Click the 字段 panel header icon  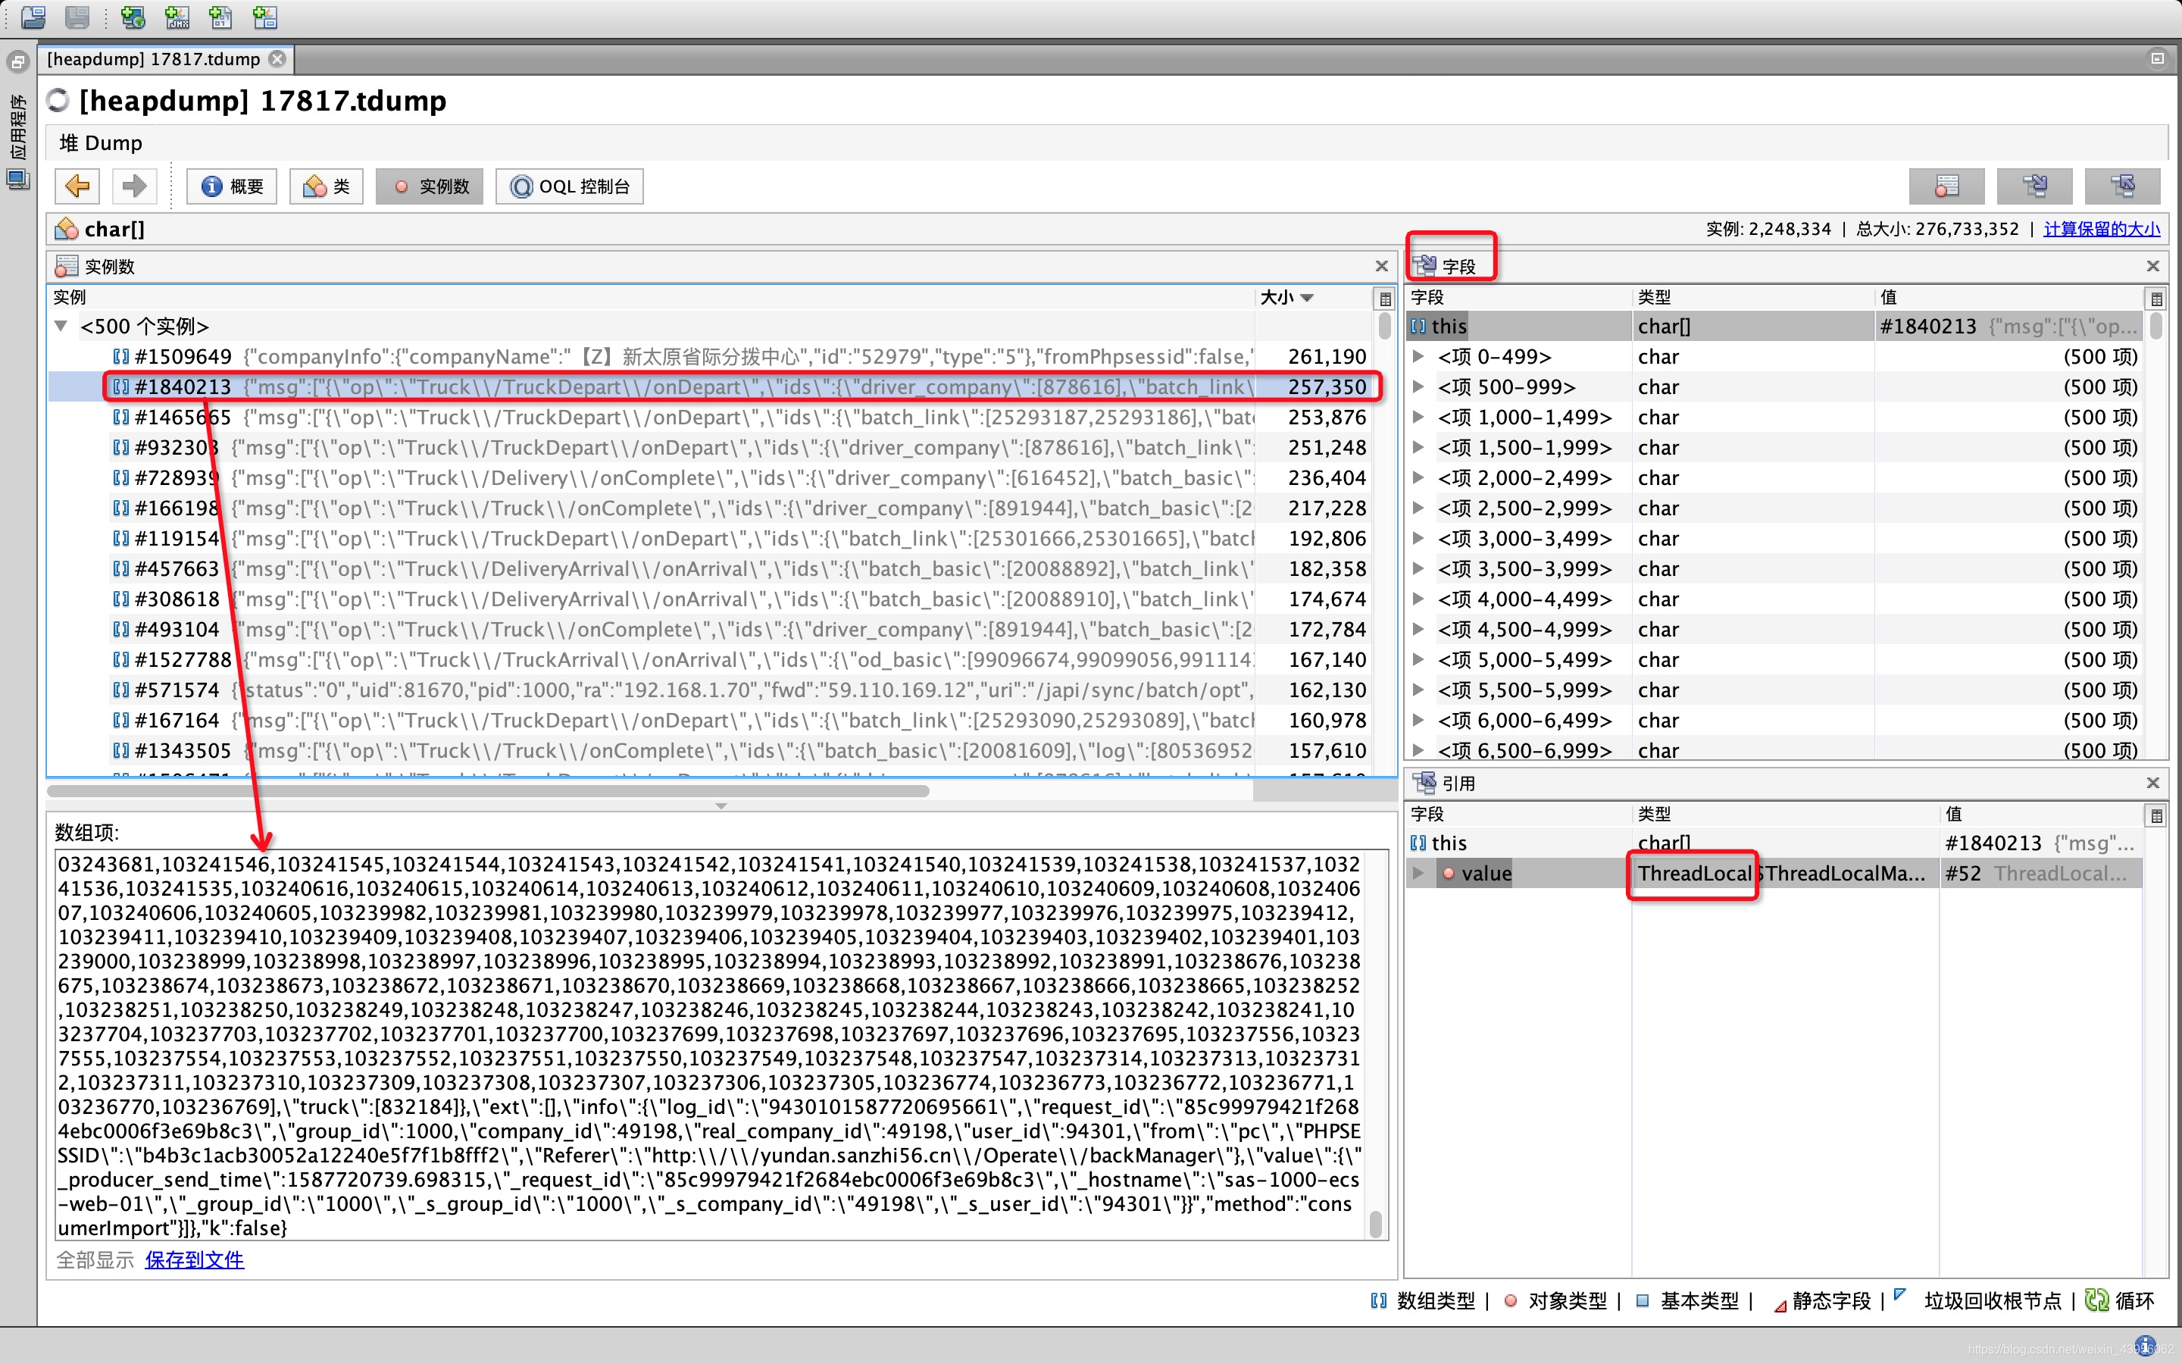[1426, 265]
